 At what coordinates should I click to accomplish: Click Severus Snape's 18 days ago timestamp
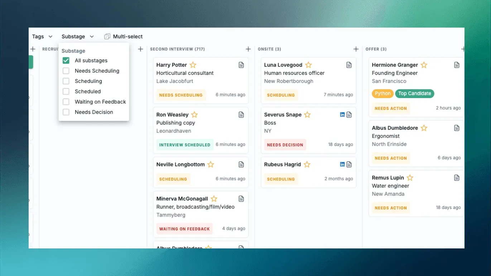341,145
